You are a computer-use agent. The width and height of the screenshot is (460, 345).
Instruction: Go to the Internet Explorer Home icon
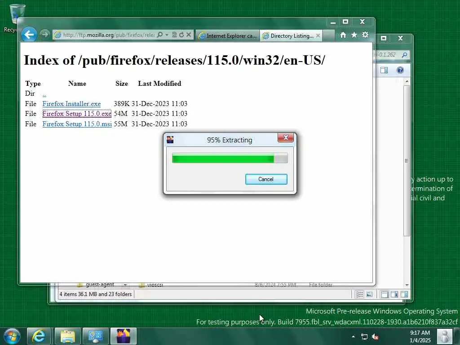343,35
